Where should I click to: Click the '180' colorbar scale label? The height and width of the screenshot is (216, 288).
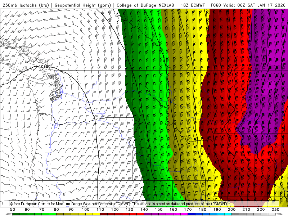click(202, 210)
